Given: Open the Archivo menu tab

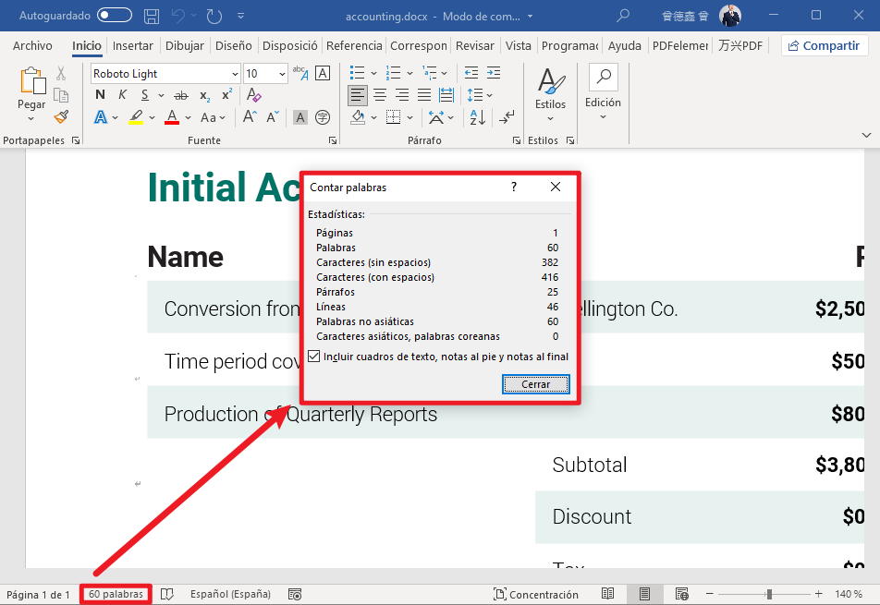Looking at the screenshot, I should (32, 46).
